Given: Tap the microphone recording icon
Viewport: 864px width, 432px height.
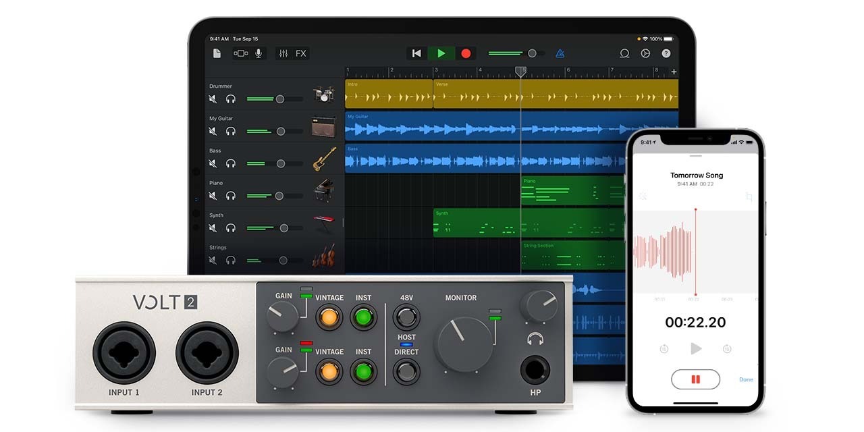Looking at the screenshot, I should [x=259, y=53].
